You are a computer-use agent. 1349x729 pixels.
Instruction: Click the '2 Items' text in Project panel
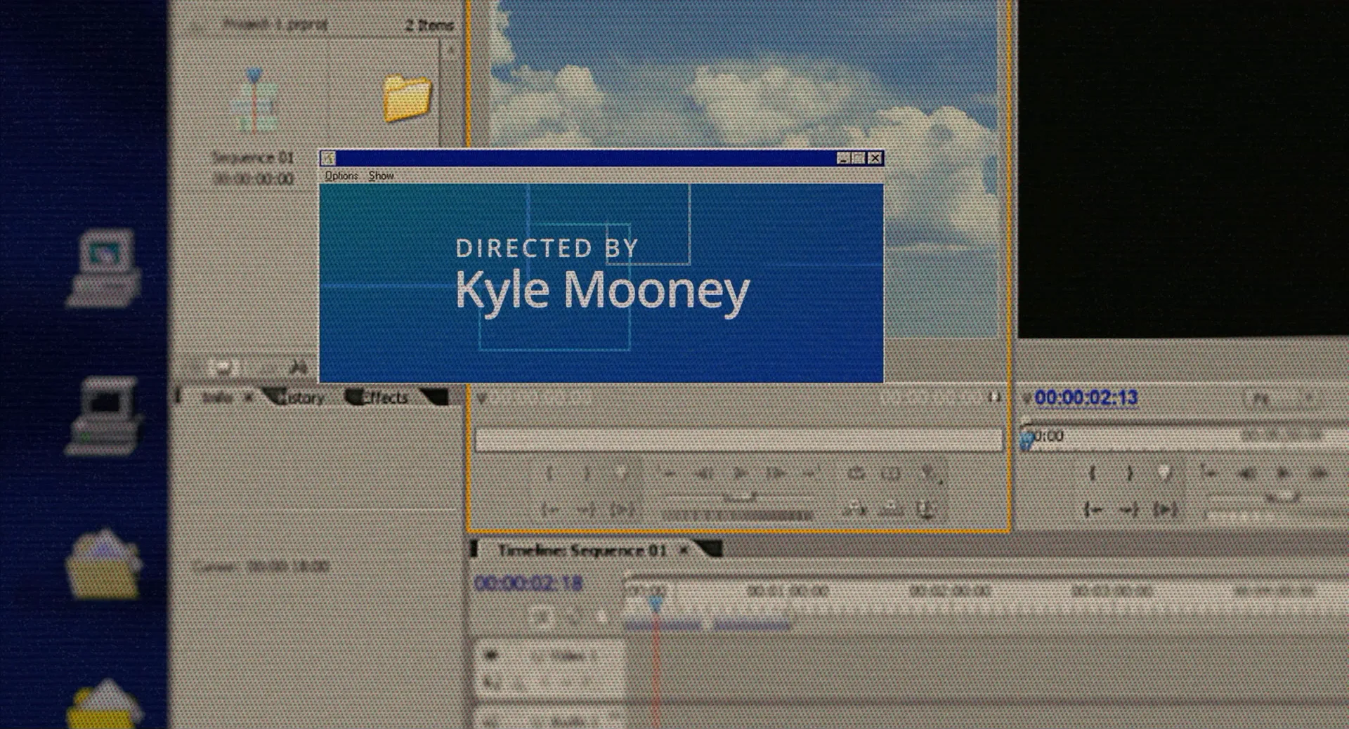(x=429, y=25)
